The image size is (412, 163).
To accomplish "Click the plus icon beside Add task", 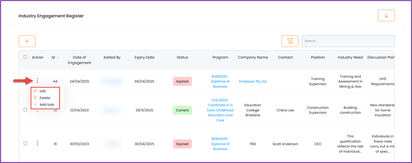I will click(35, 105).
